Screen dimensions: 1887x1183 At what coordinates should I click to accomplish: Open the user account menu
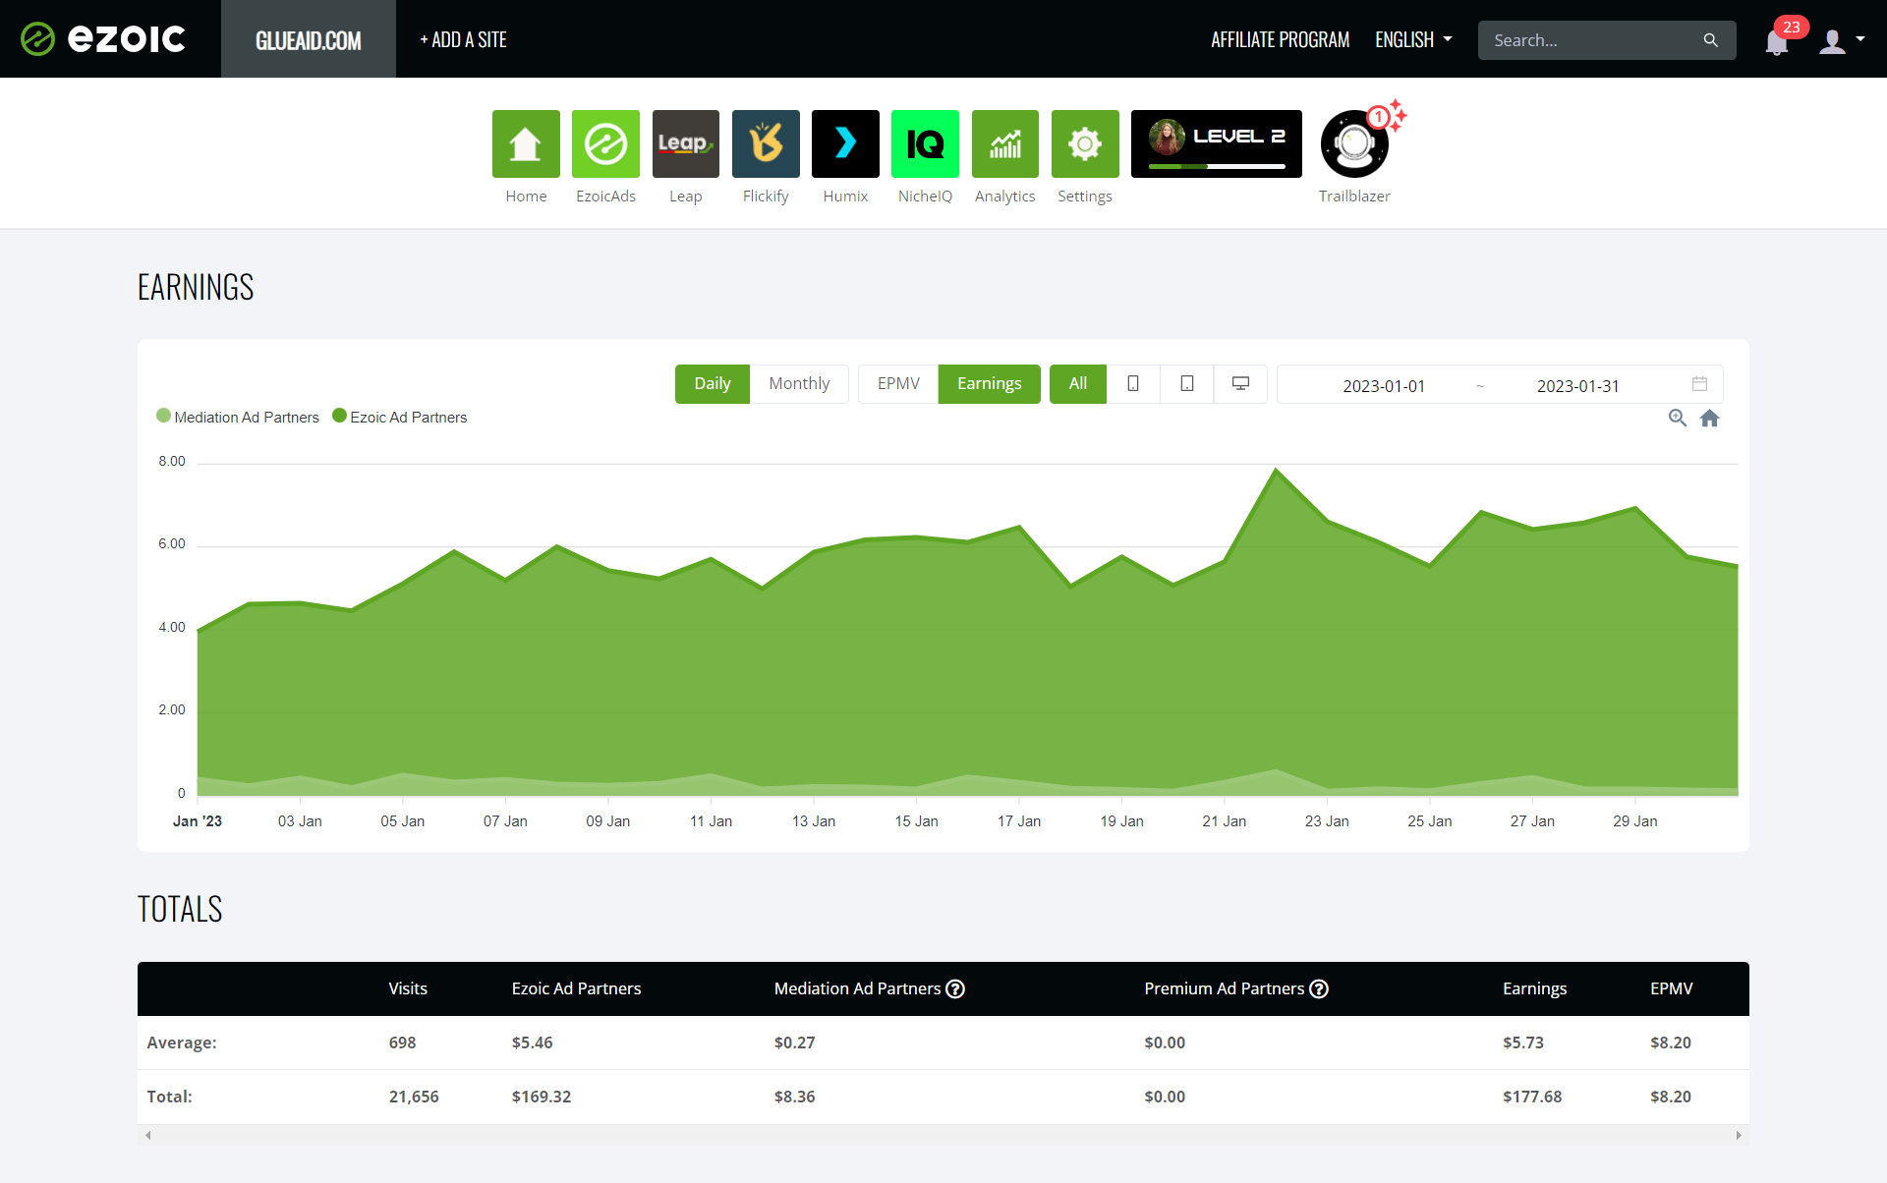click(1841, 40)
